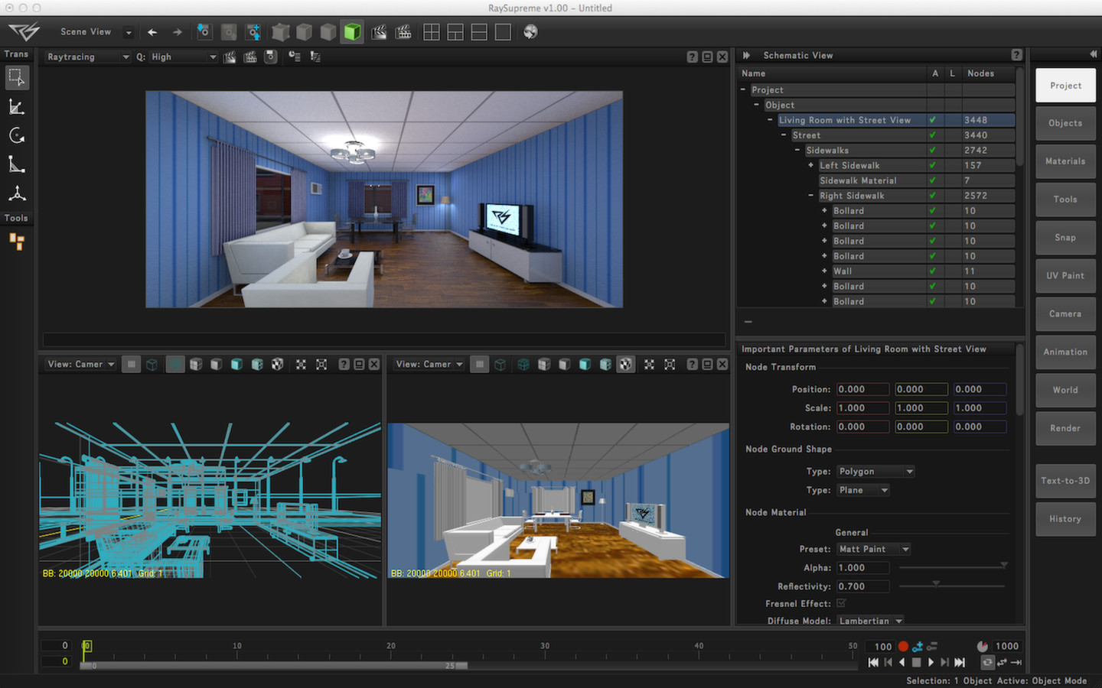
Task: Select the rotate tool in left sidebar
Action: (x=17, y=135)
